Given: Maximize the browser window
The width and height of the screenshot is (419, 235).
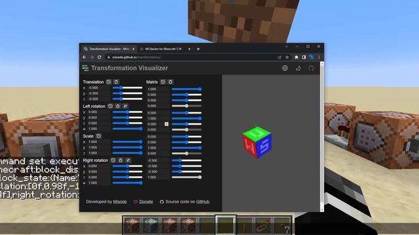Looking at the screenshot, I should (308, 46).
